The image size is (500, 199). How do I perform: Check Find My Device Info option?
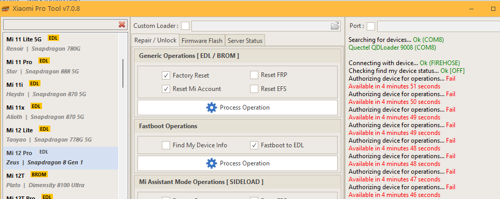pos(166,145)
